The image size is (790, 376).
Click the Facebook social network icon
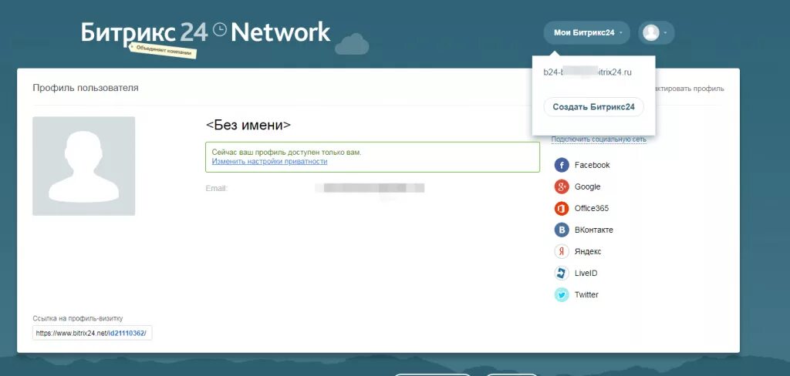point(562,165)
